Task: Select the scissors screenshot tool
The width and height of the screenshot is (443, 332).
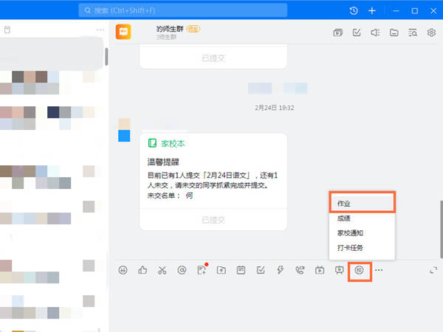Action: click(x=162, y=270)
